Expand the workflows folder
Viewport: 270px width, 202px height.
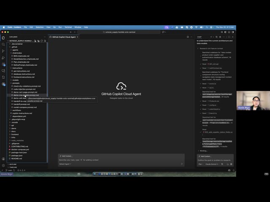(16, 110)
